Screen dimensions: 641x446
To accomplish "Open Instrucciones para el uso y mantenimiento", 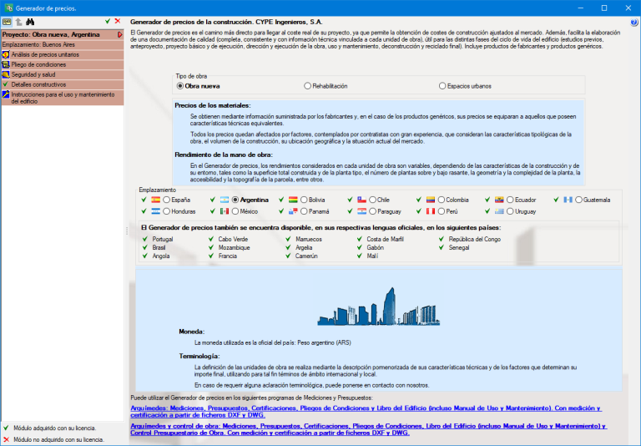I will [63, 98].
